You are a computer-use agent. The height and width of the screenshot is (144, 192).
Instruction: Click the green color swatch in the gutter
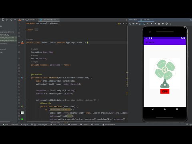point(22,119)
